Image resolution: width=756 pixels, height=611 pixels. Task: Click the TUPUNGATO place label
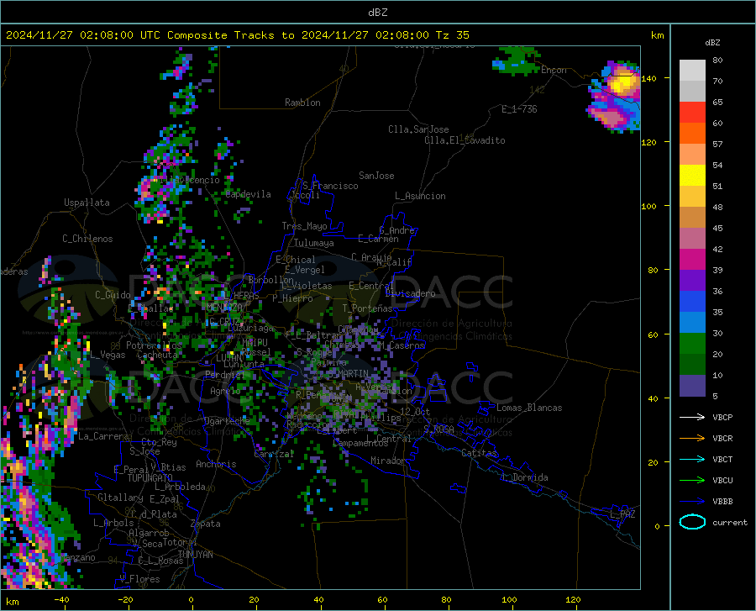[150, 478]
